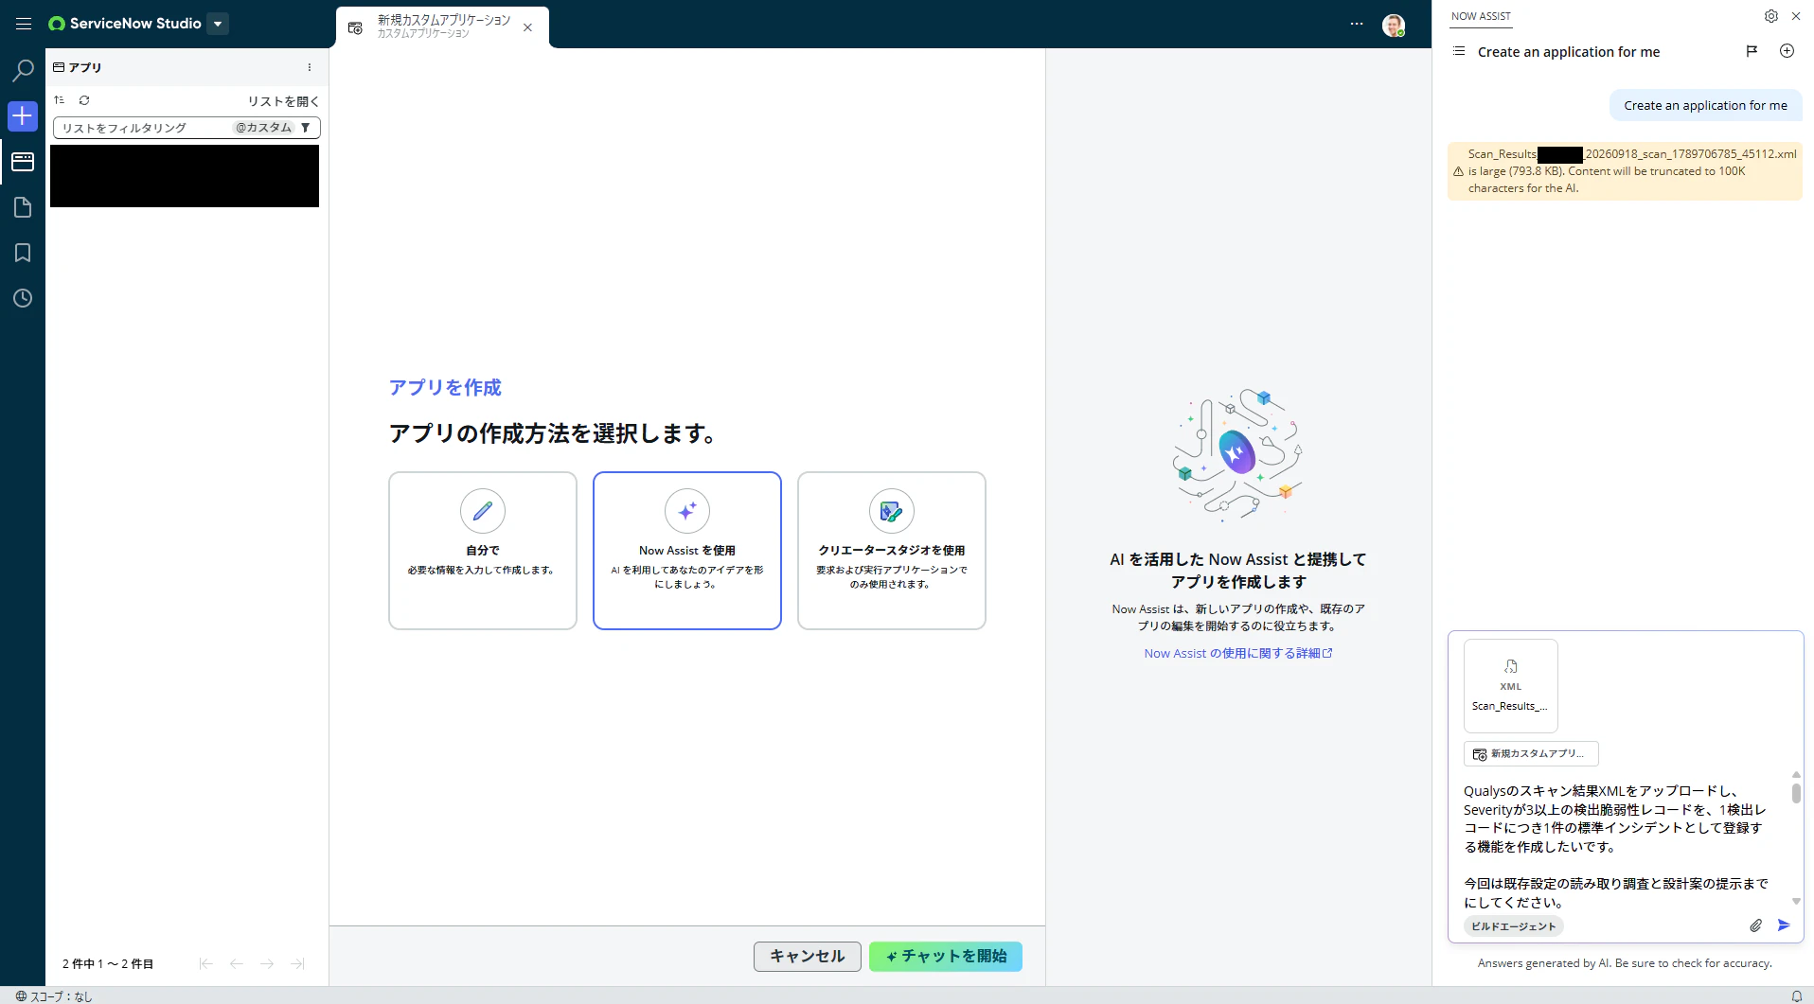The image size is (1814, 1004).
Task: Go to last page of apps list
Action: [x=297, y=963]
